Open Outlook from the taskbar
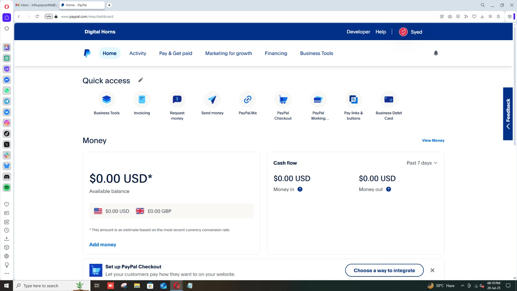This screenshot has height=291, width=517. (163, 285)
